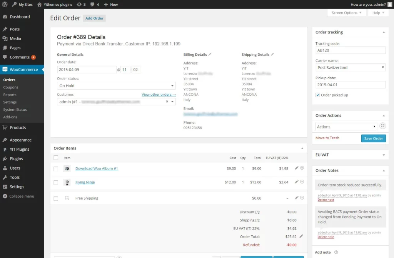Open My Sites in admin bar
The height and width of the screenshot is (258, 394).
point(22,4)
